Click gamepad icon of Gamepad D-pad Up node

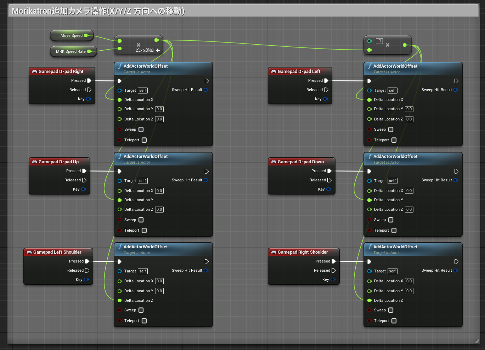[34, 162]
